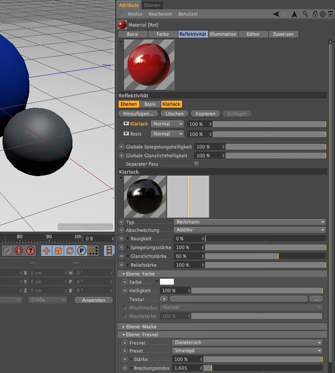
Task: Open new attribute manager window icon
Action: pyautogui.click(x=331, y=14)
